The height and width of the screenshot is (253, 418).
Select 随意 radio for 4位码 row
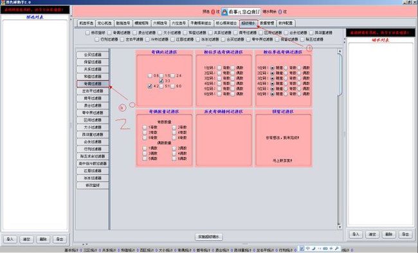(x=273, y=84)
